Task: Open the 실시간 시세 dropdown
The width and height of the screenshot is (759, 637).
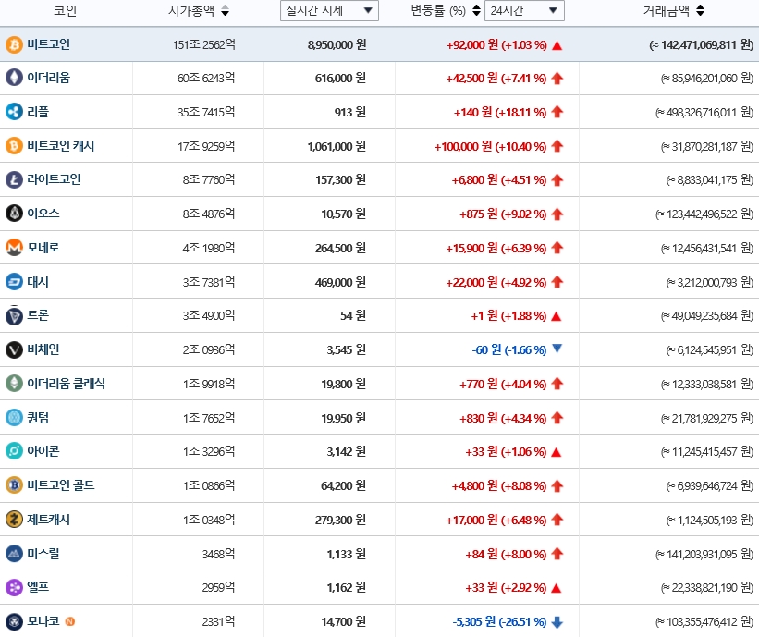Action: pos(328,10)
